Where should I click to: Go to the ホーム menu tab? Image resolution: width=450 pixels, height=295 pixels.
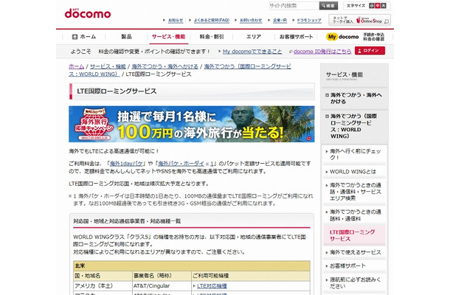(x=84, y=37)
